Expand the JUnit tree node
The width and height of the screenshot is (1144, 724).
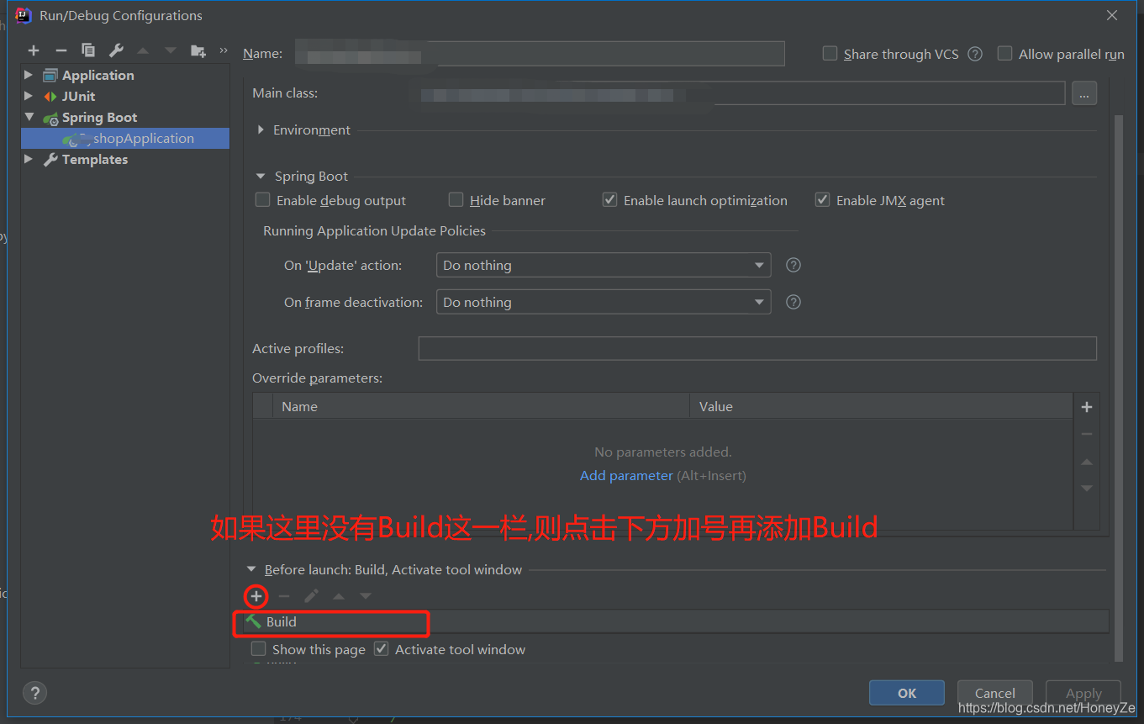click(29, 96)
